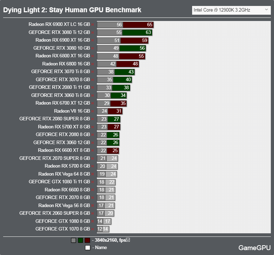Click X next to GEFORCE RTX 2080 Ti
Image resolution: width=274 pixels, height=255 pixels.
click(x=93, y=87)
